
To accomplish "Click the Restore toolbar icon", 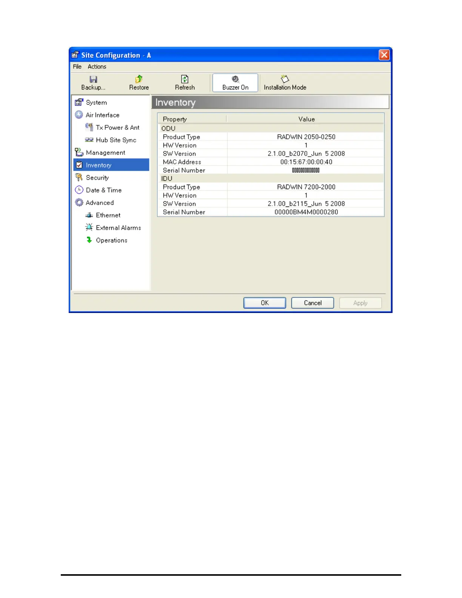I will [x=139, y=79].
